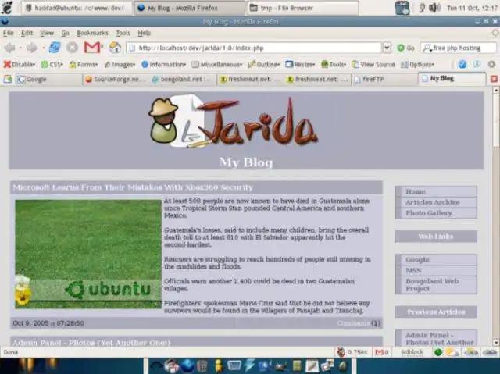Open the Articles Archive sidebar link
The width and height of the screenshot is (500, 374).
point(432,202)
